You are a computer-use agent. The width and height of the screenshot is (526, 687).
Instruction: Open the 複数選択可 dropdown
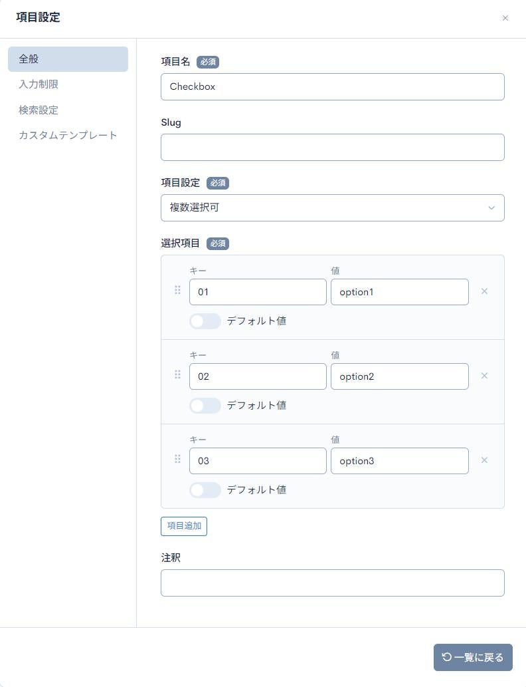pos(333,207)
